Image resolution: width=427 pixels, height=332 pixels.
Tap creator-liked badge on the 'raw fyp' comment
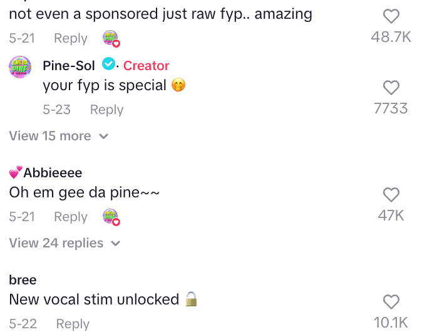point(111,39)
